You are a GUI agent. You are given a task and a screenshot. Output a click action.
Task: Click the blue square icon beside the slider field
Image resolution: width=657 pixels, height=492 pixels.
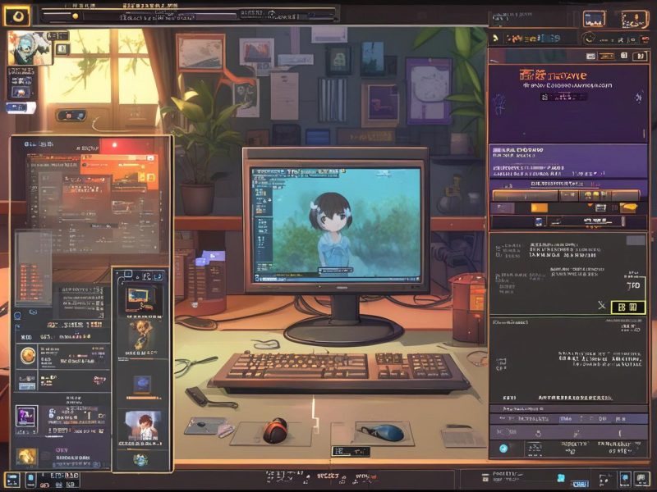pyautogui.click(x=539, y=221)
